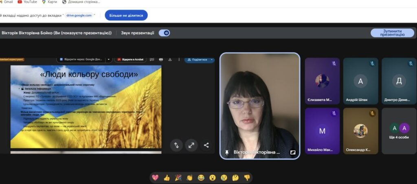The height and width of the screenshot is (184, 417).
Task: Send the party popper reaction
Action: (x=178, y=178)
